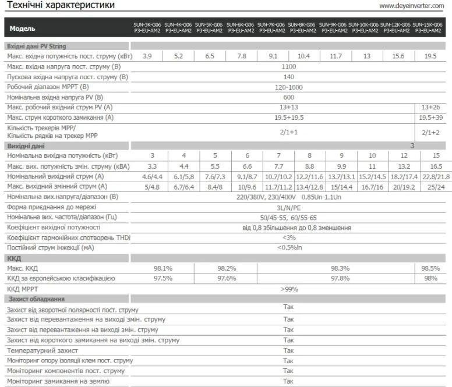Open the www.deyeinverter.com link
This screenshot has width=452, height=387.
[412, 6]
